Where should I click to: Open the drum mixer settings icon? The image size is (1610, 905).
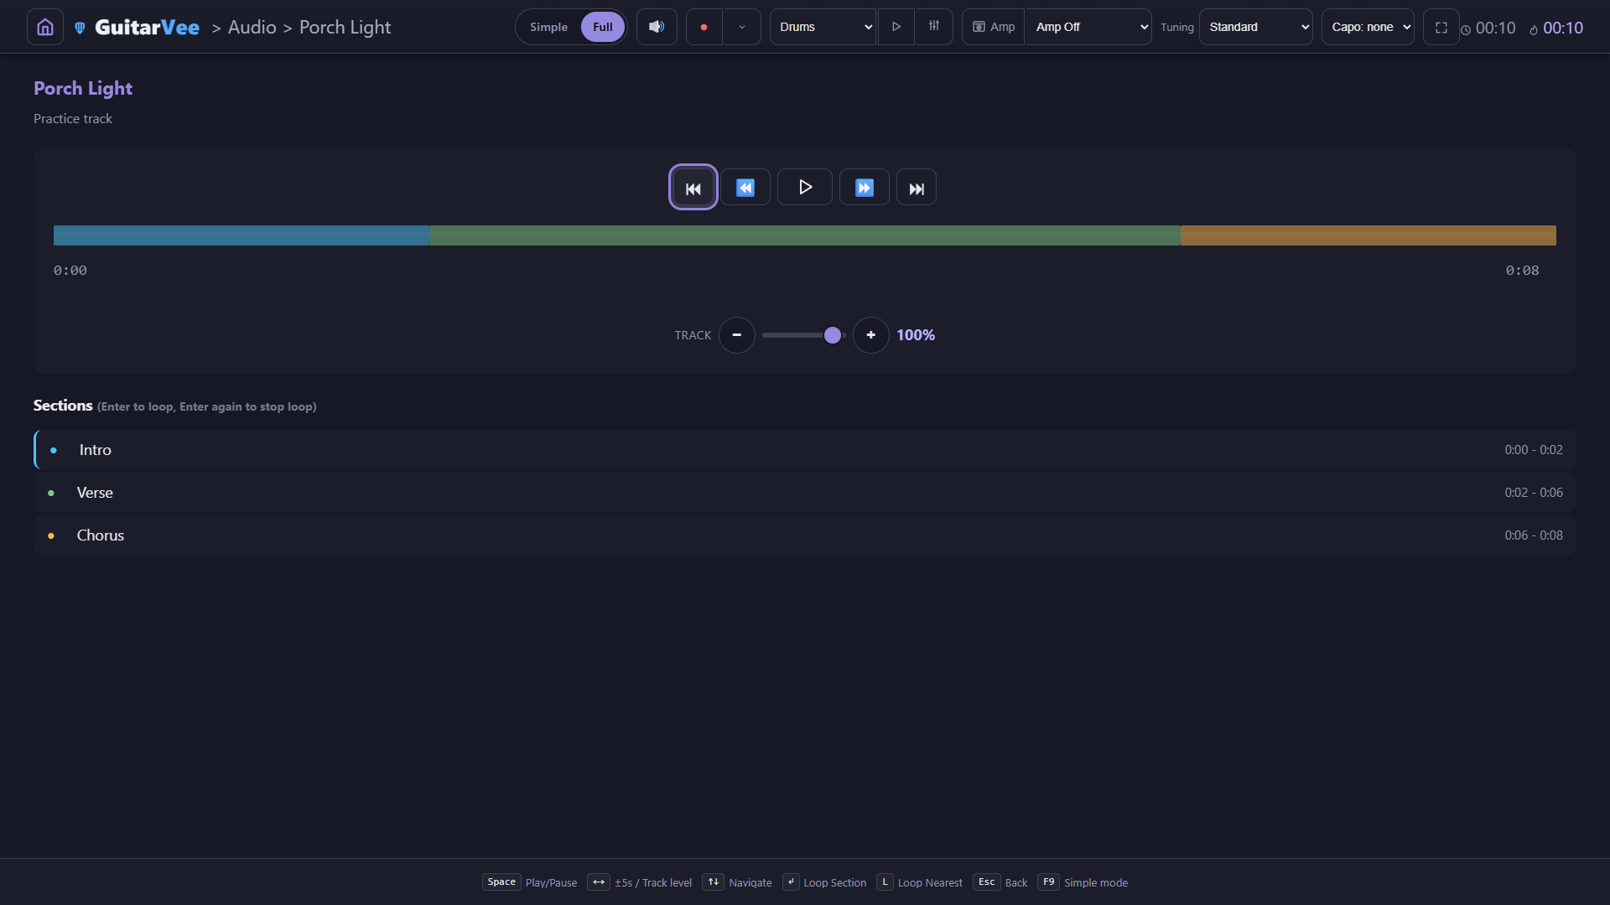tap(934, 27)
